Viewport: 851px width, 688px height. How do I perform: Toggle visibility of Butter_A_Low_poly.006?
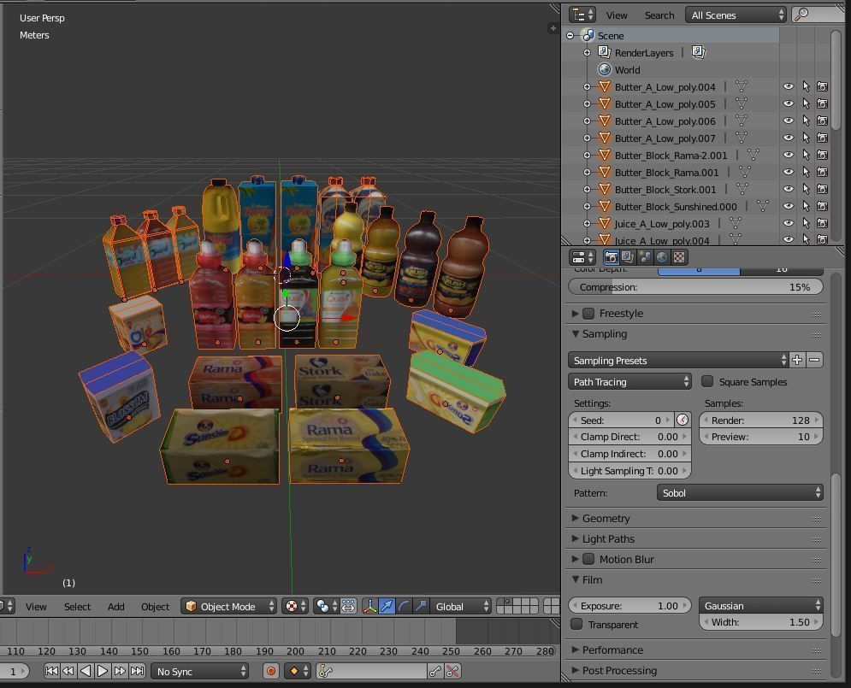pos(789,121)
